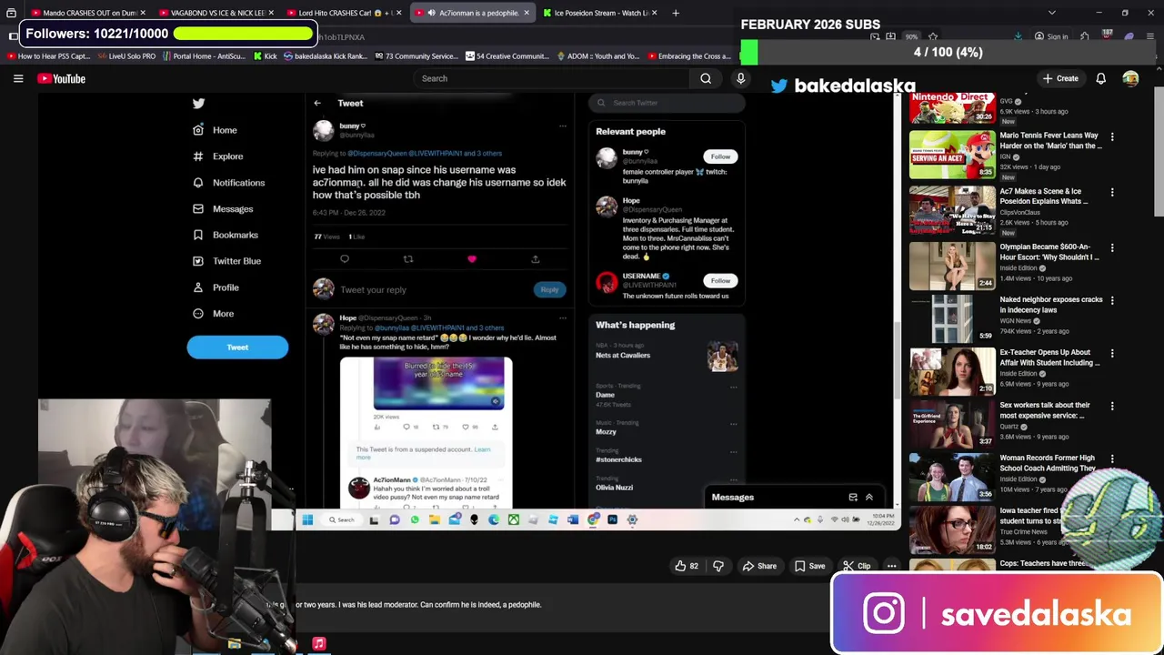
Task: Switch to Lord Hito CRASHES Carl tab
Action: (342, 13)
